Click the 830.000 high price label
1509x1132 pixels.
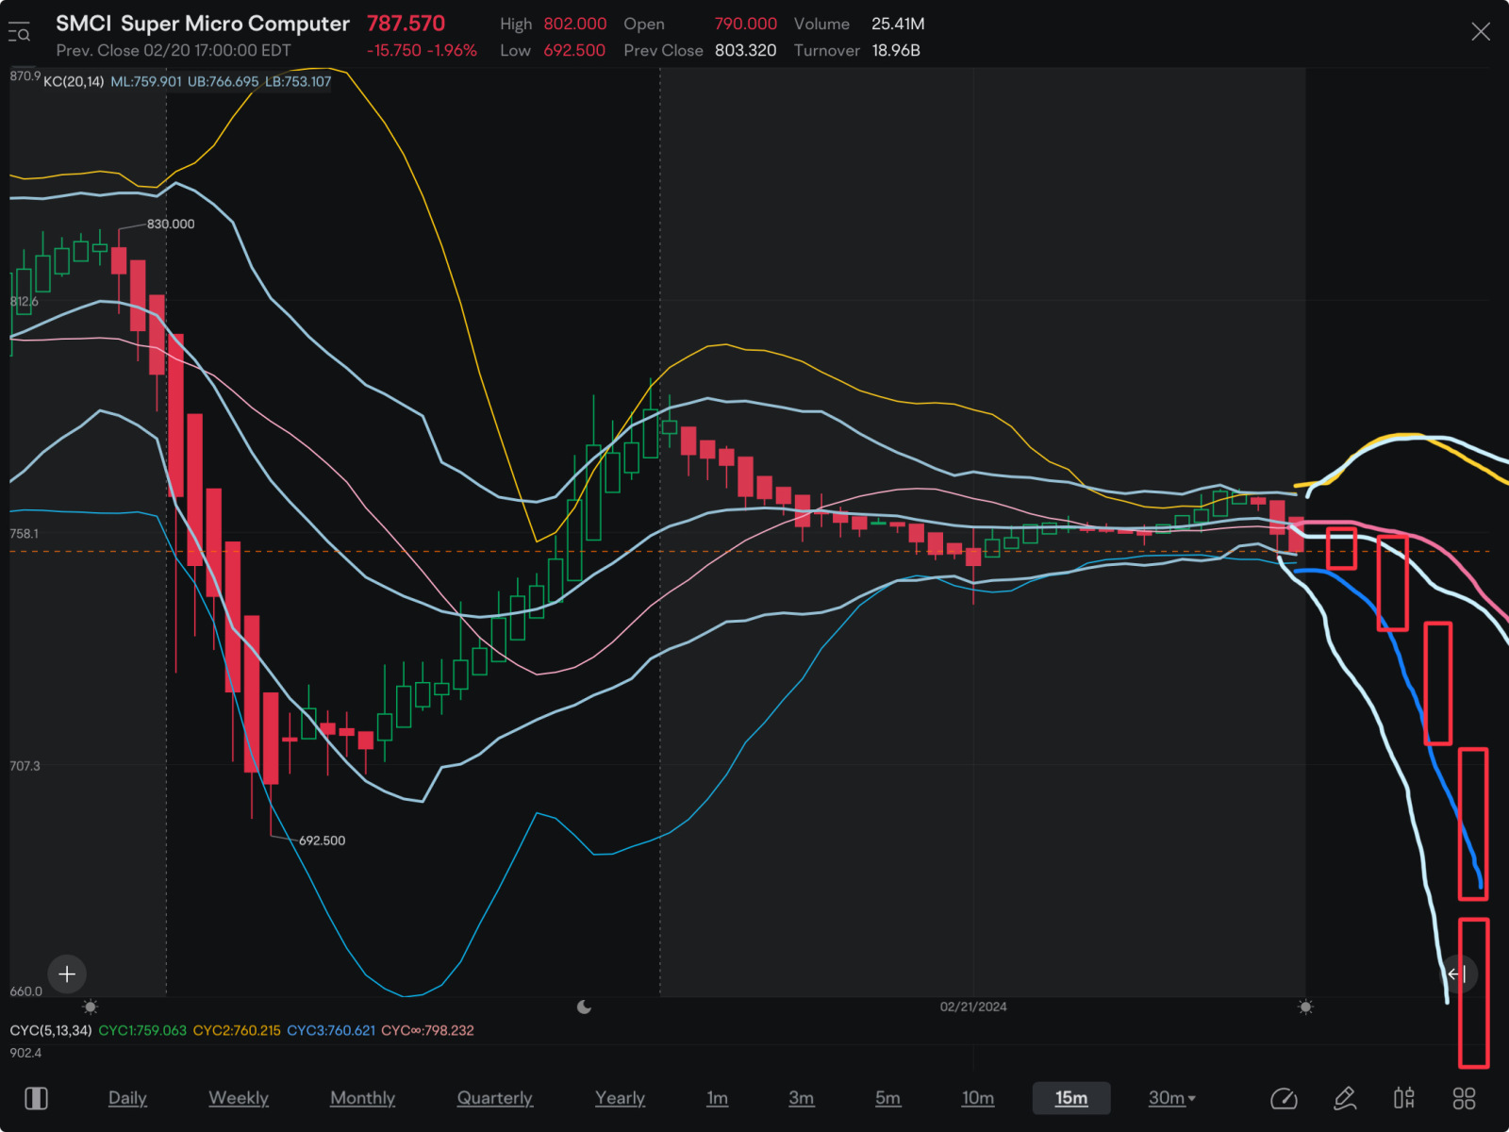[171, 225]
